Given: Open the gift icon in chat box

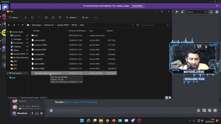Looking at the screenshot, I should tap(199, 111).
